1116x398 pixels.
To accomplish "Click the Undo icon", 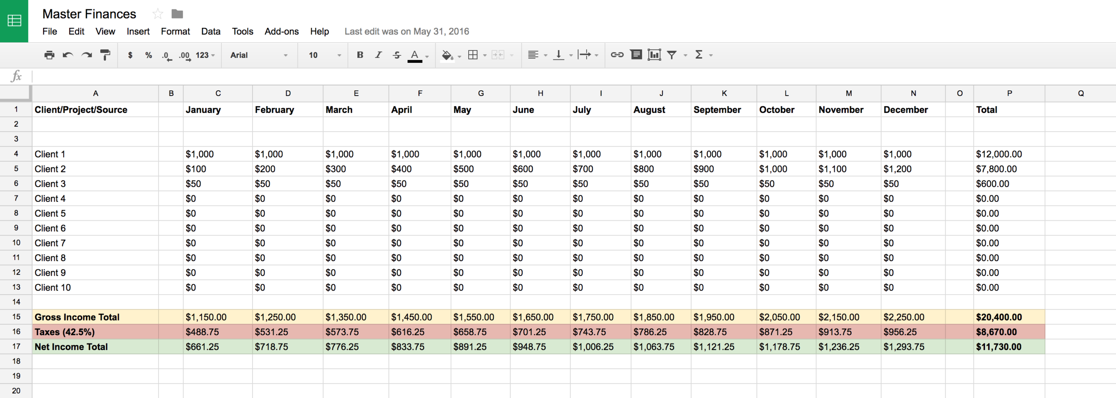I will [x=68, y=55].
